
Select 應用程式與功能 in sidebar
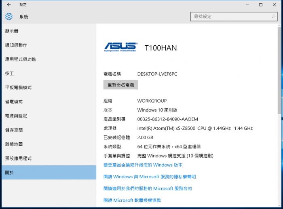tap(49, 59)
